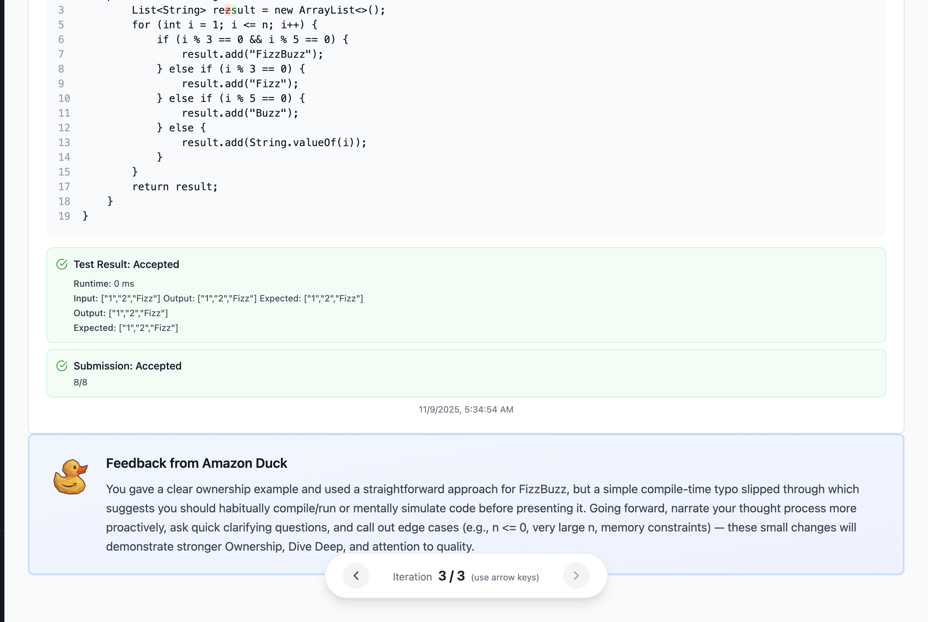Click the Amazon Duck mascot image

click(x=71, y=477)
